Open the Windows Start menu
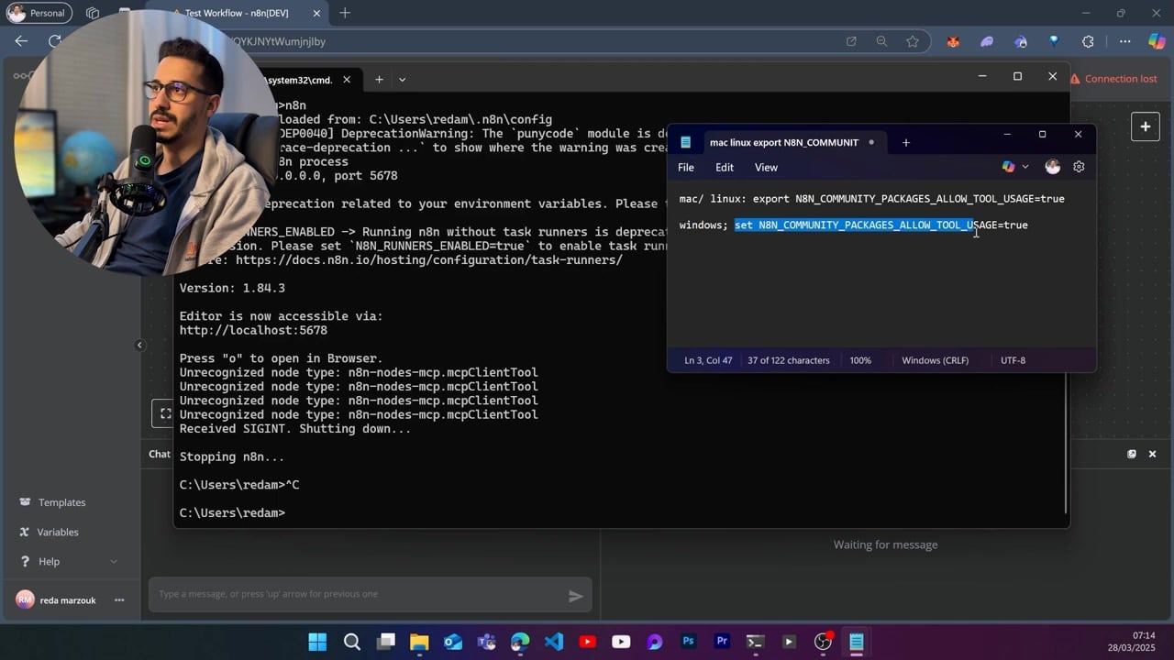Screen dimensions: 1174x660 [317, 642]
